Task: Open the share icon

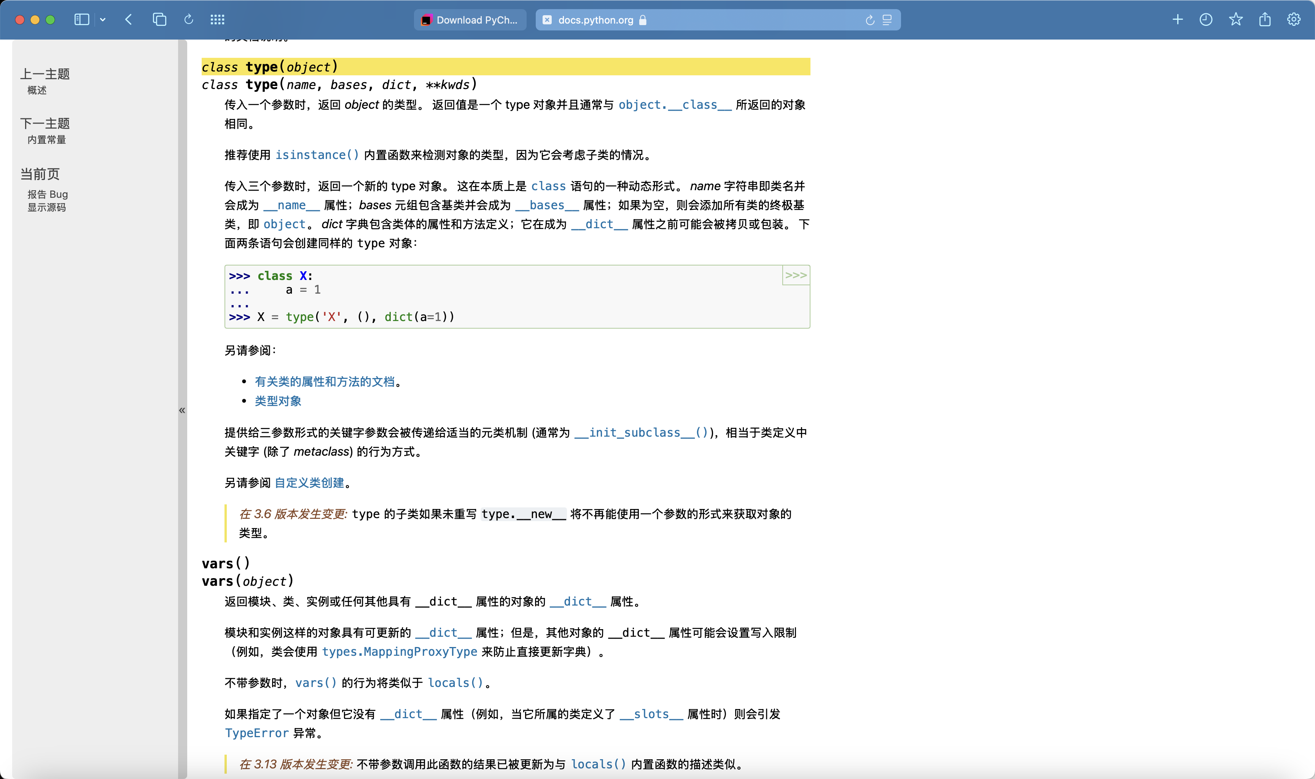Action: click(1265, 19)
